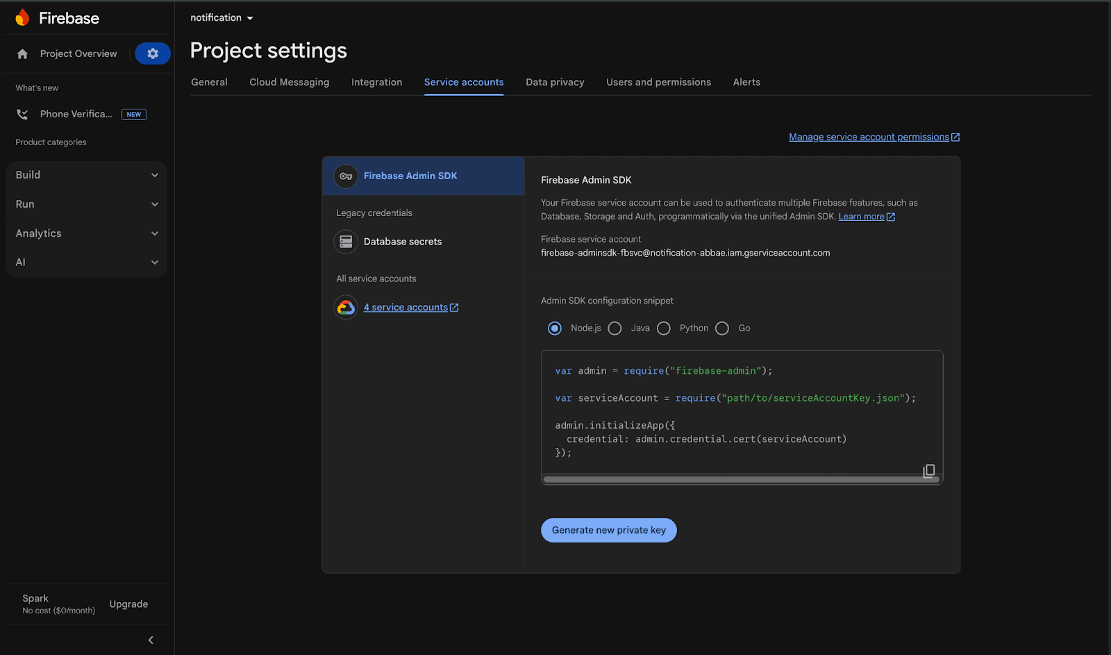Expand the Run category
This screenshot has height=655, width=1111.
tap(87, 204)
